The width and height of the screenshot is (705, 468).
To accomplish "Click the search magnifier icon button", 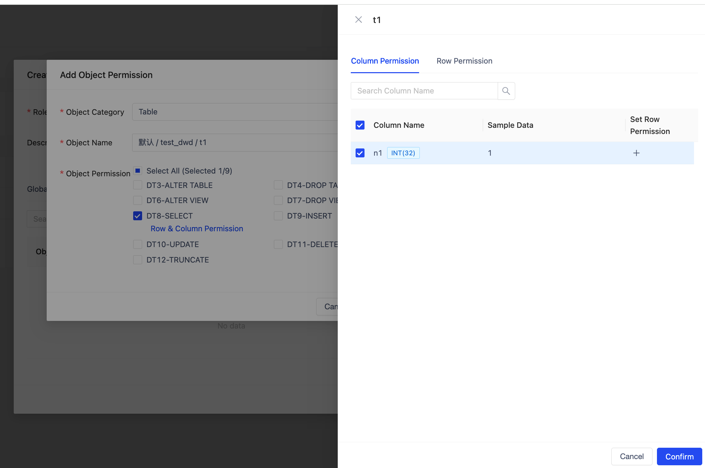I will pos(506,91).
